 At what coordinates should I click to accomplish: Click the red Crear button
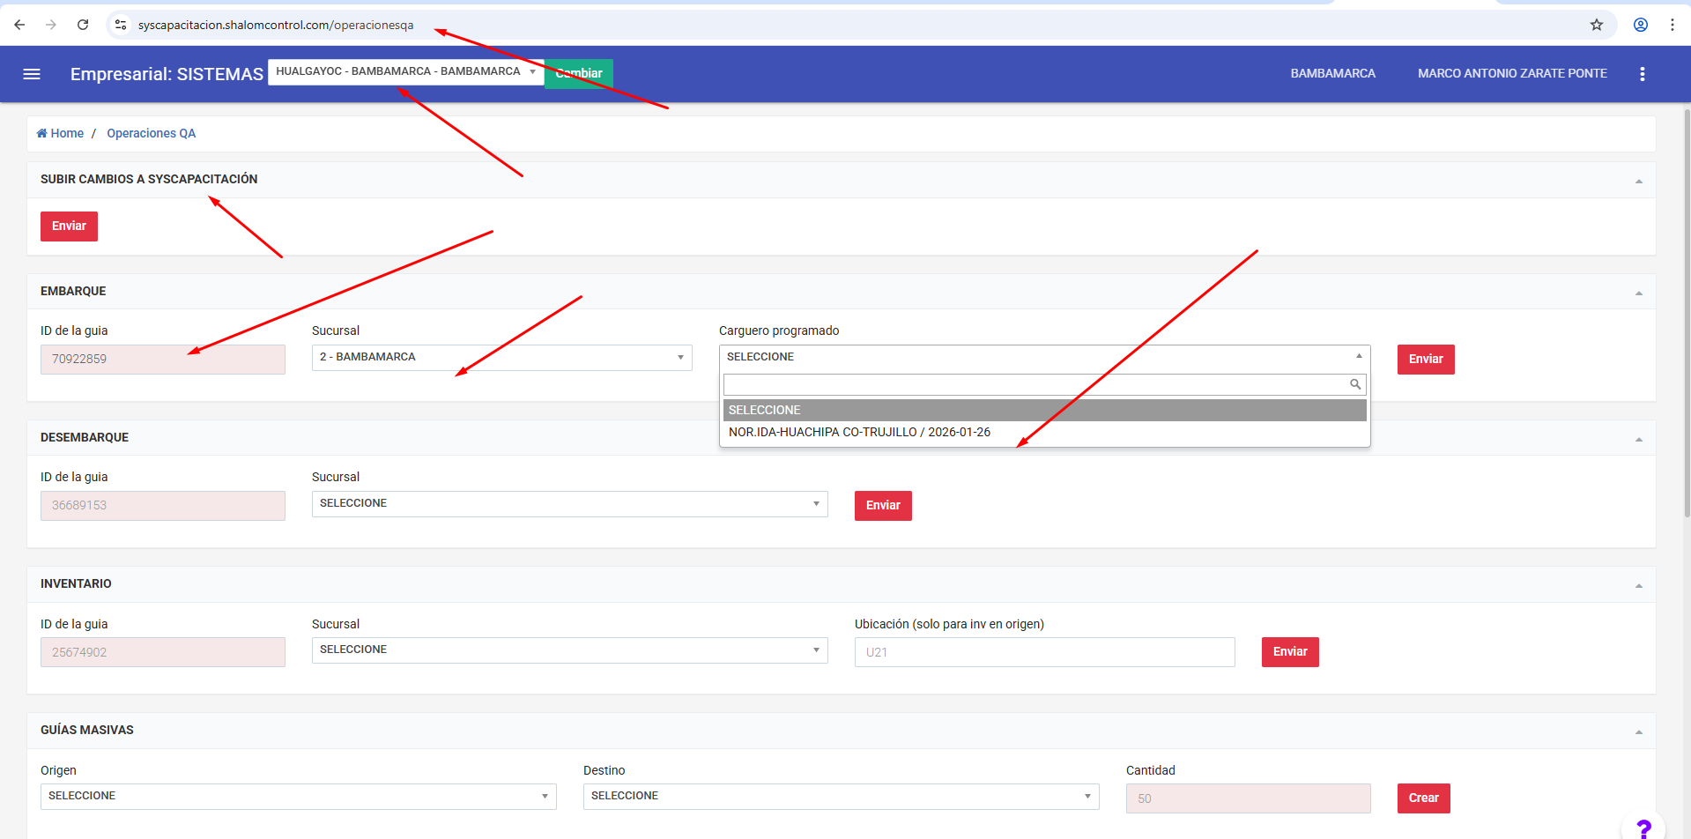(1423, 798)
